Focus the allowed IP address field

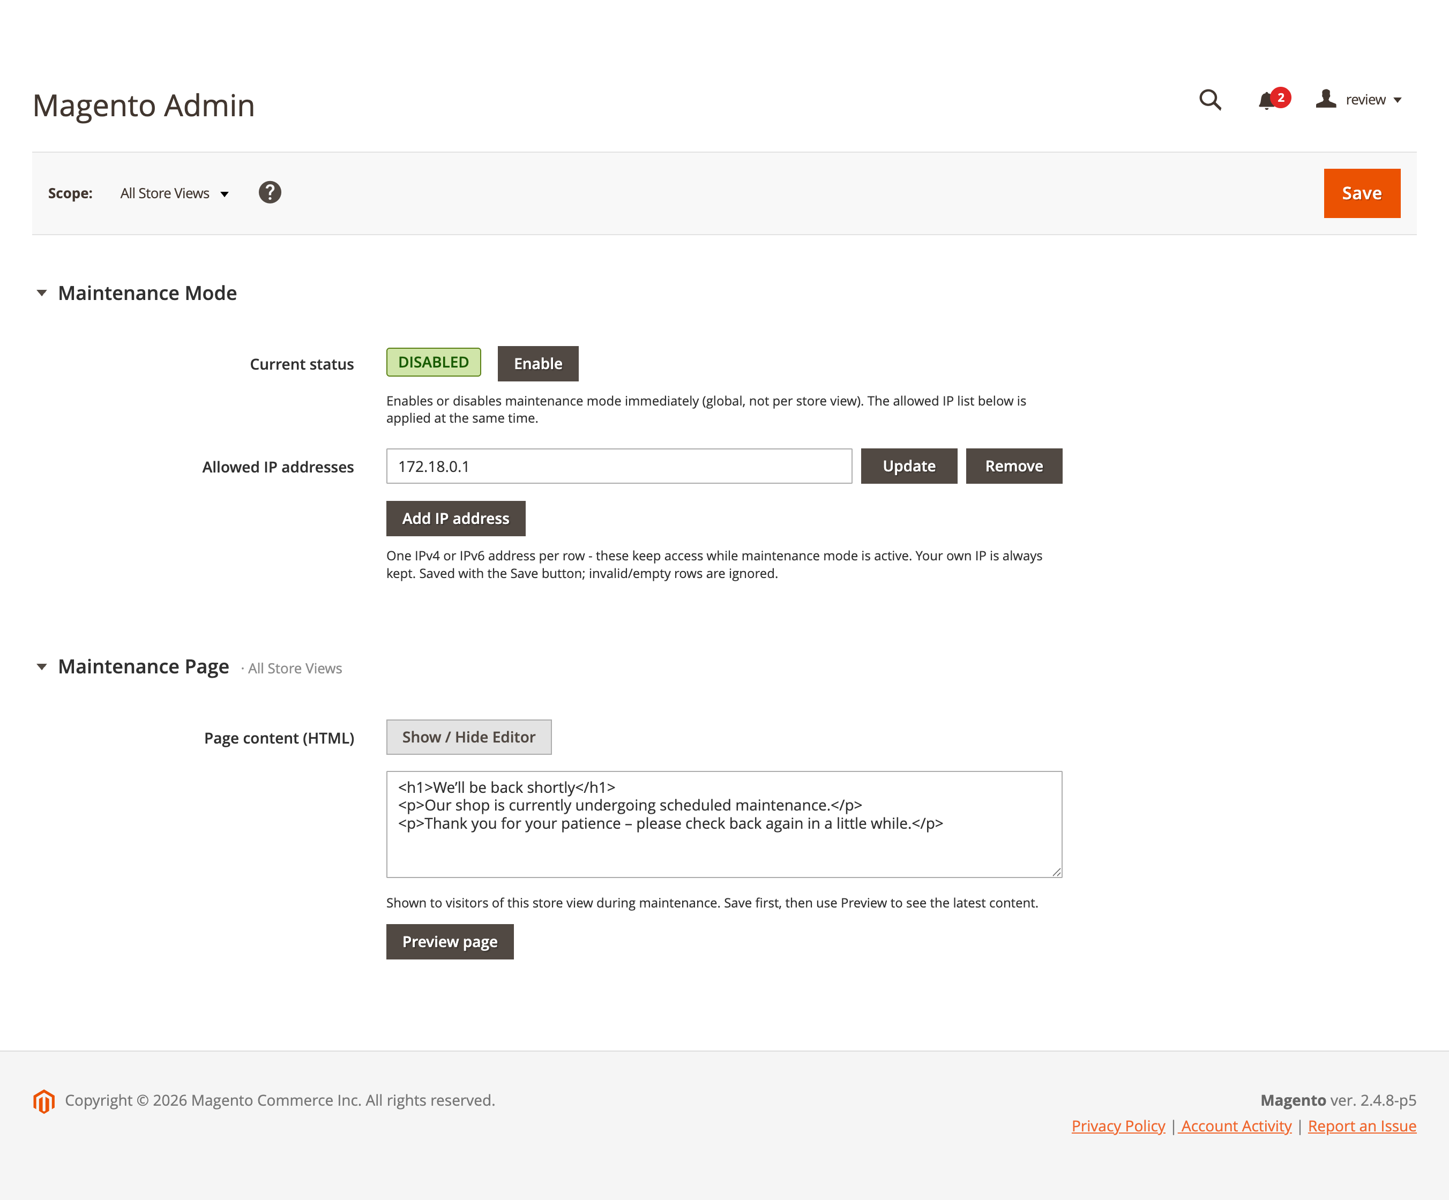point(619,466)
